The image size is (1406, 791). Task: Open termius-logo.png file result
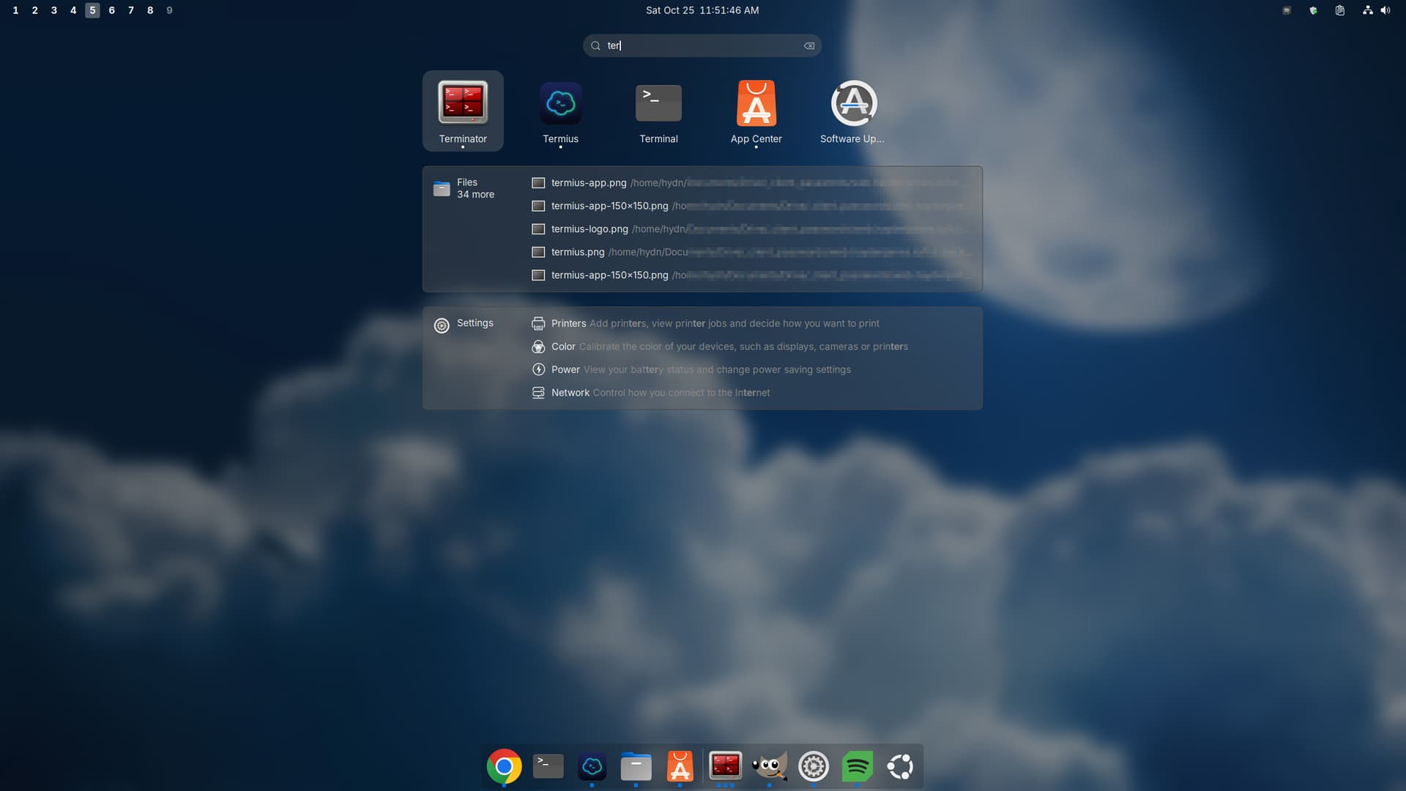(589, 229)
